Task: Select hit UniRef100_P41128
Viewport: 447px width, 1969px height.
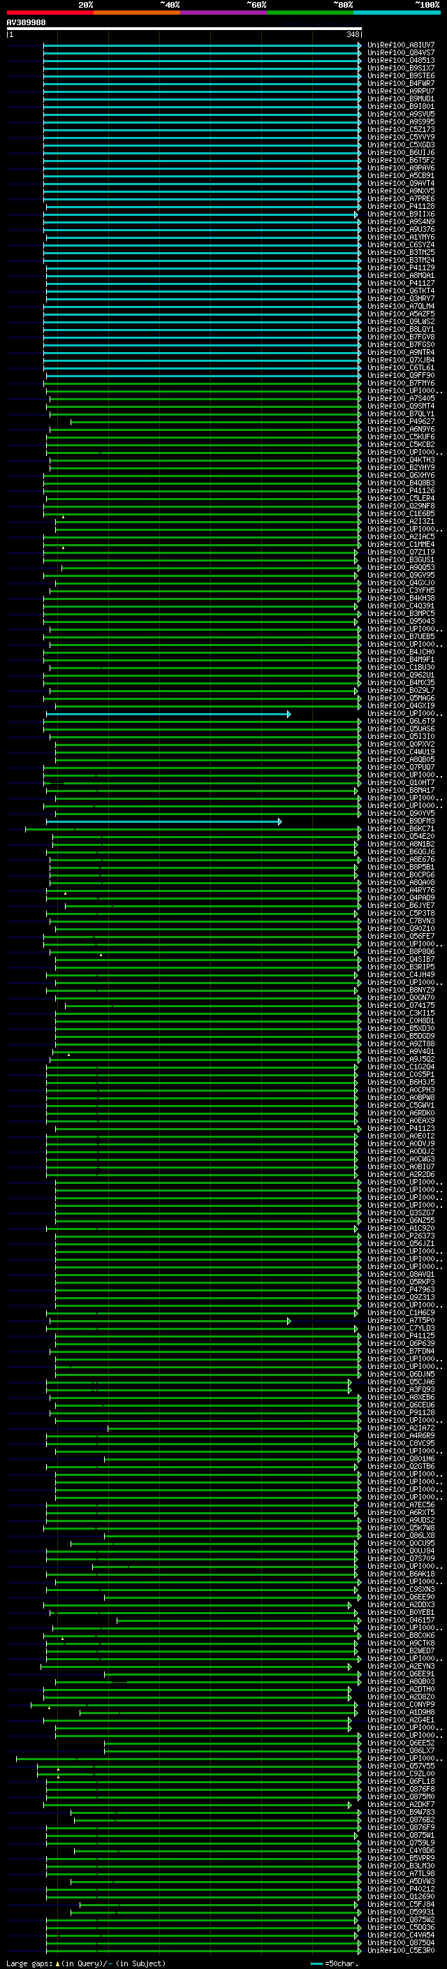Action: 401,206
